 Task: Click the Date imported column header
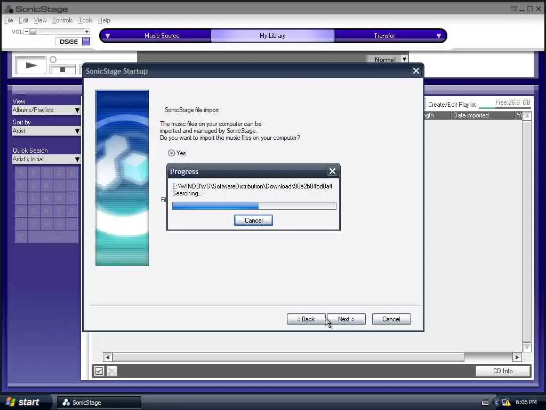tap(483, 115)
